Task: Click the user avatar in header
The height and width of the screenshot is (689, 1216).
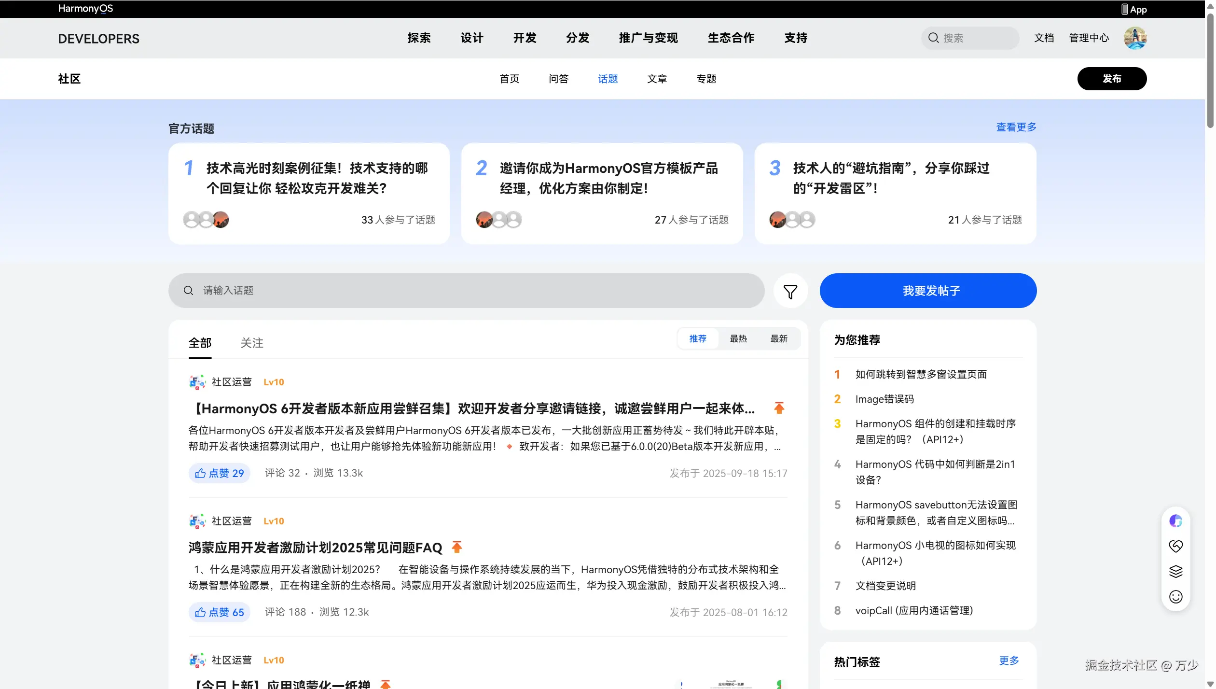Action: point(1134,38)
